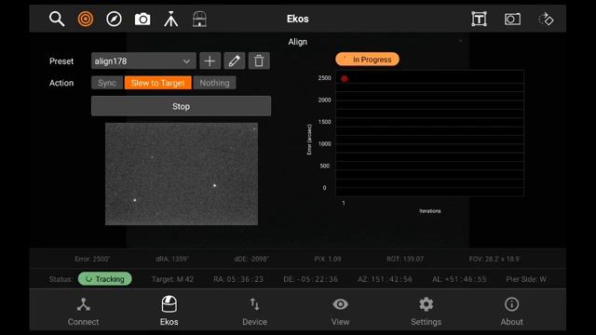Select the Nothing action
Image resolution: width=596 pixels, height=335 pixels.
(214, 83)
